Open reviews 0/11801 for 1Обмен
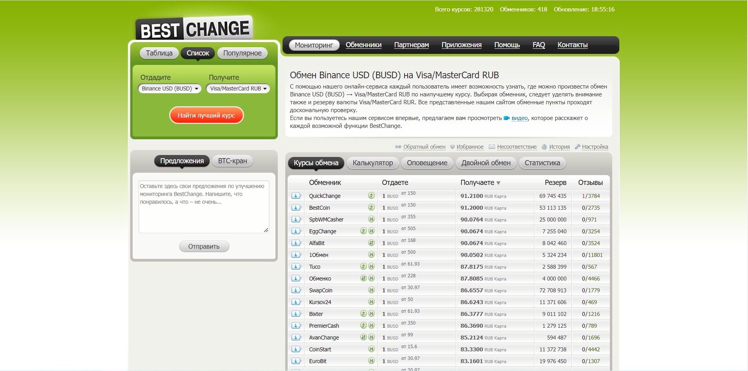This screenshot has height=371, width=748. (x=592, y=255)
